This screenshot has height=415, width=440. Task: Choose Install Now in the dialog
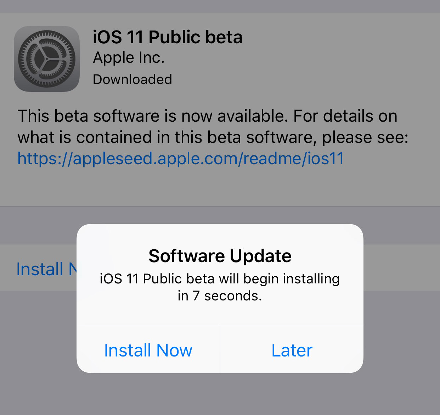pos(148,350)
